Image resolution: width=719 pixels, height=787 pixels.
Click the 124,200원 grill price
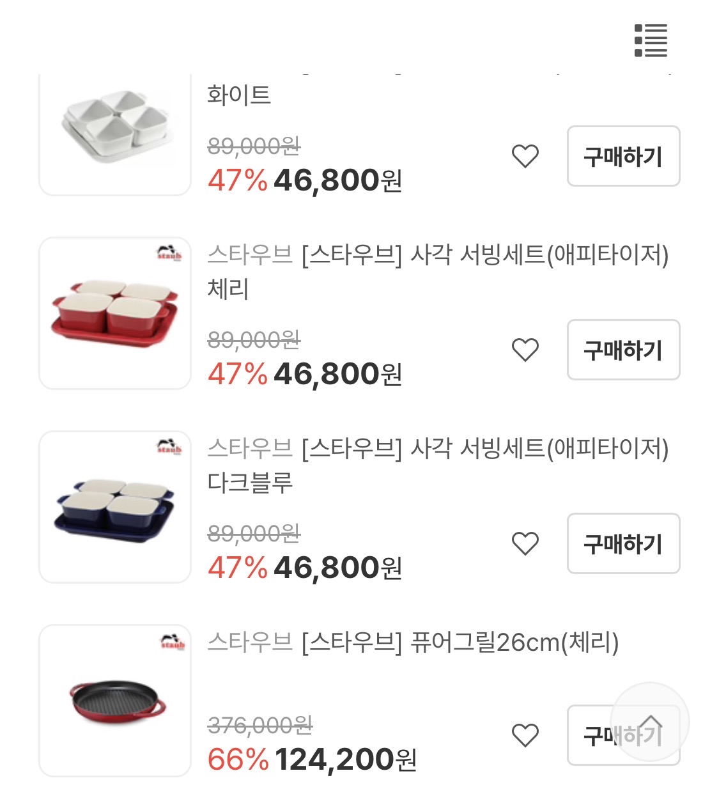(x=345, y=760)
